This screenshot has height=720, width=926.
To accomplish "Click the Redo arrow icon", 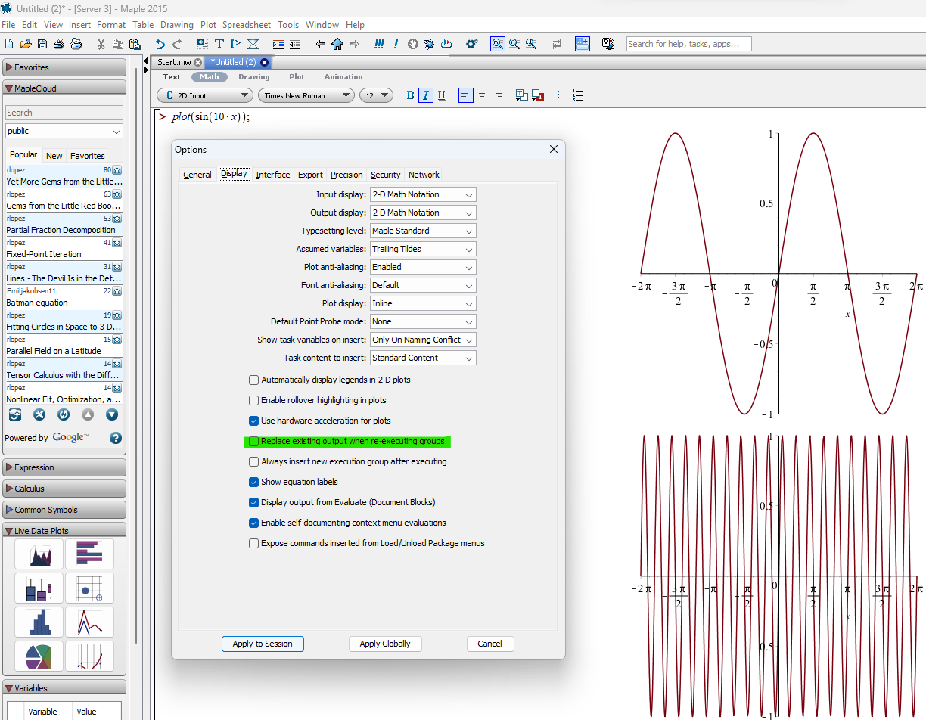I will 177,44.
